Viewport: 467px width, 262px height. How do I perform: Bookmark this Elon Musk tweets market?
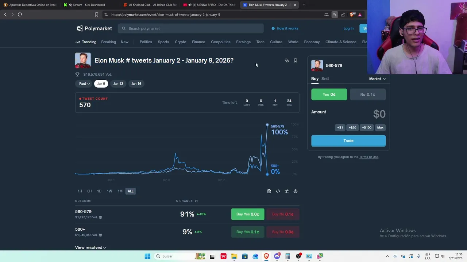(296, 60)
